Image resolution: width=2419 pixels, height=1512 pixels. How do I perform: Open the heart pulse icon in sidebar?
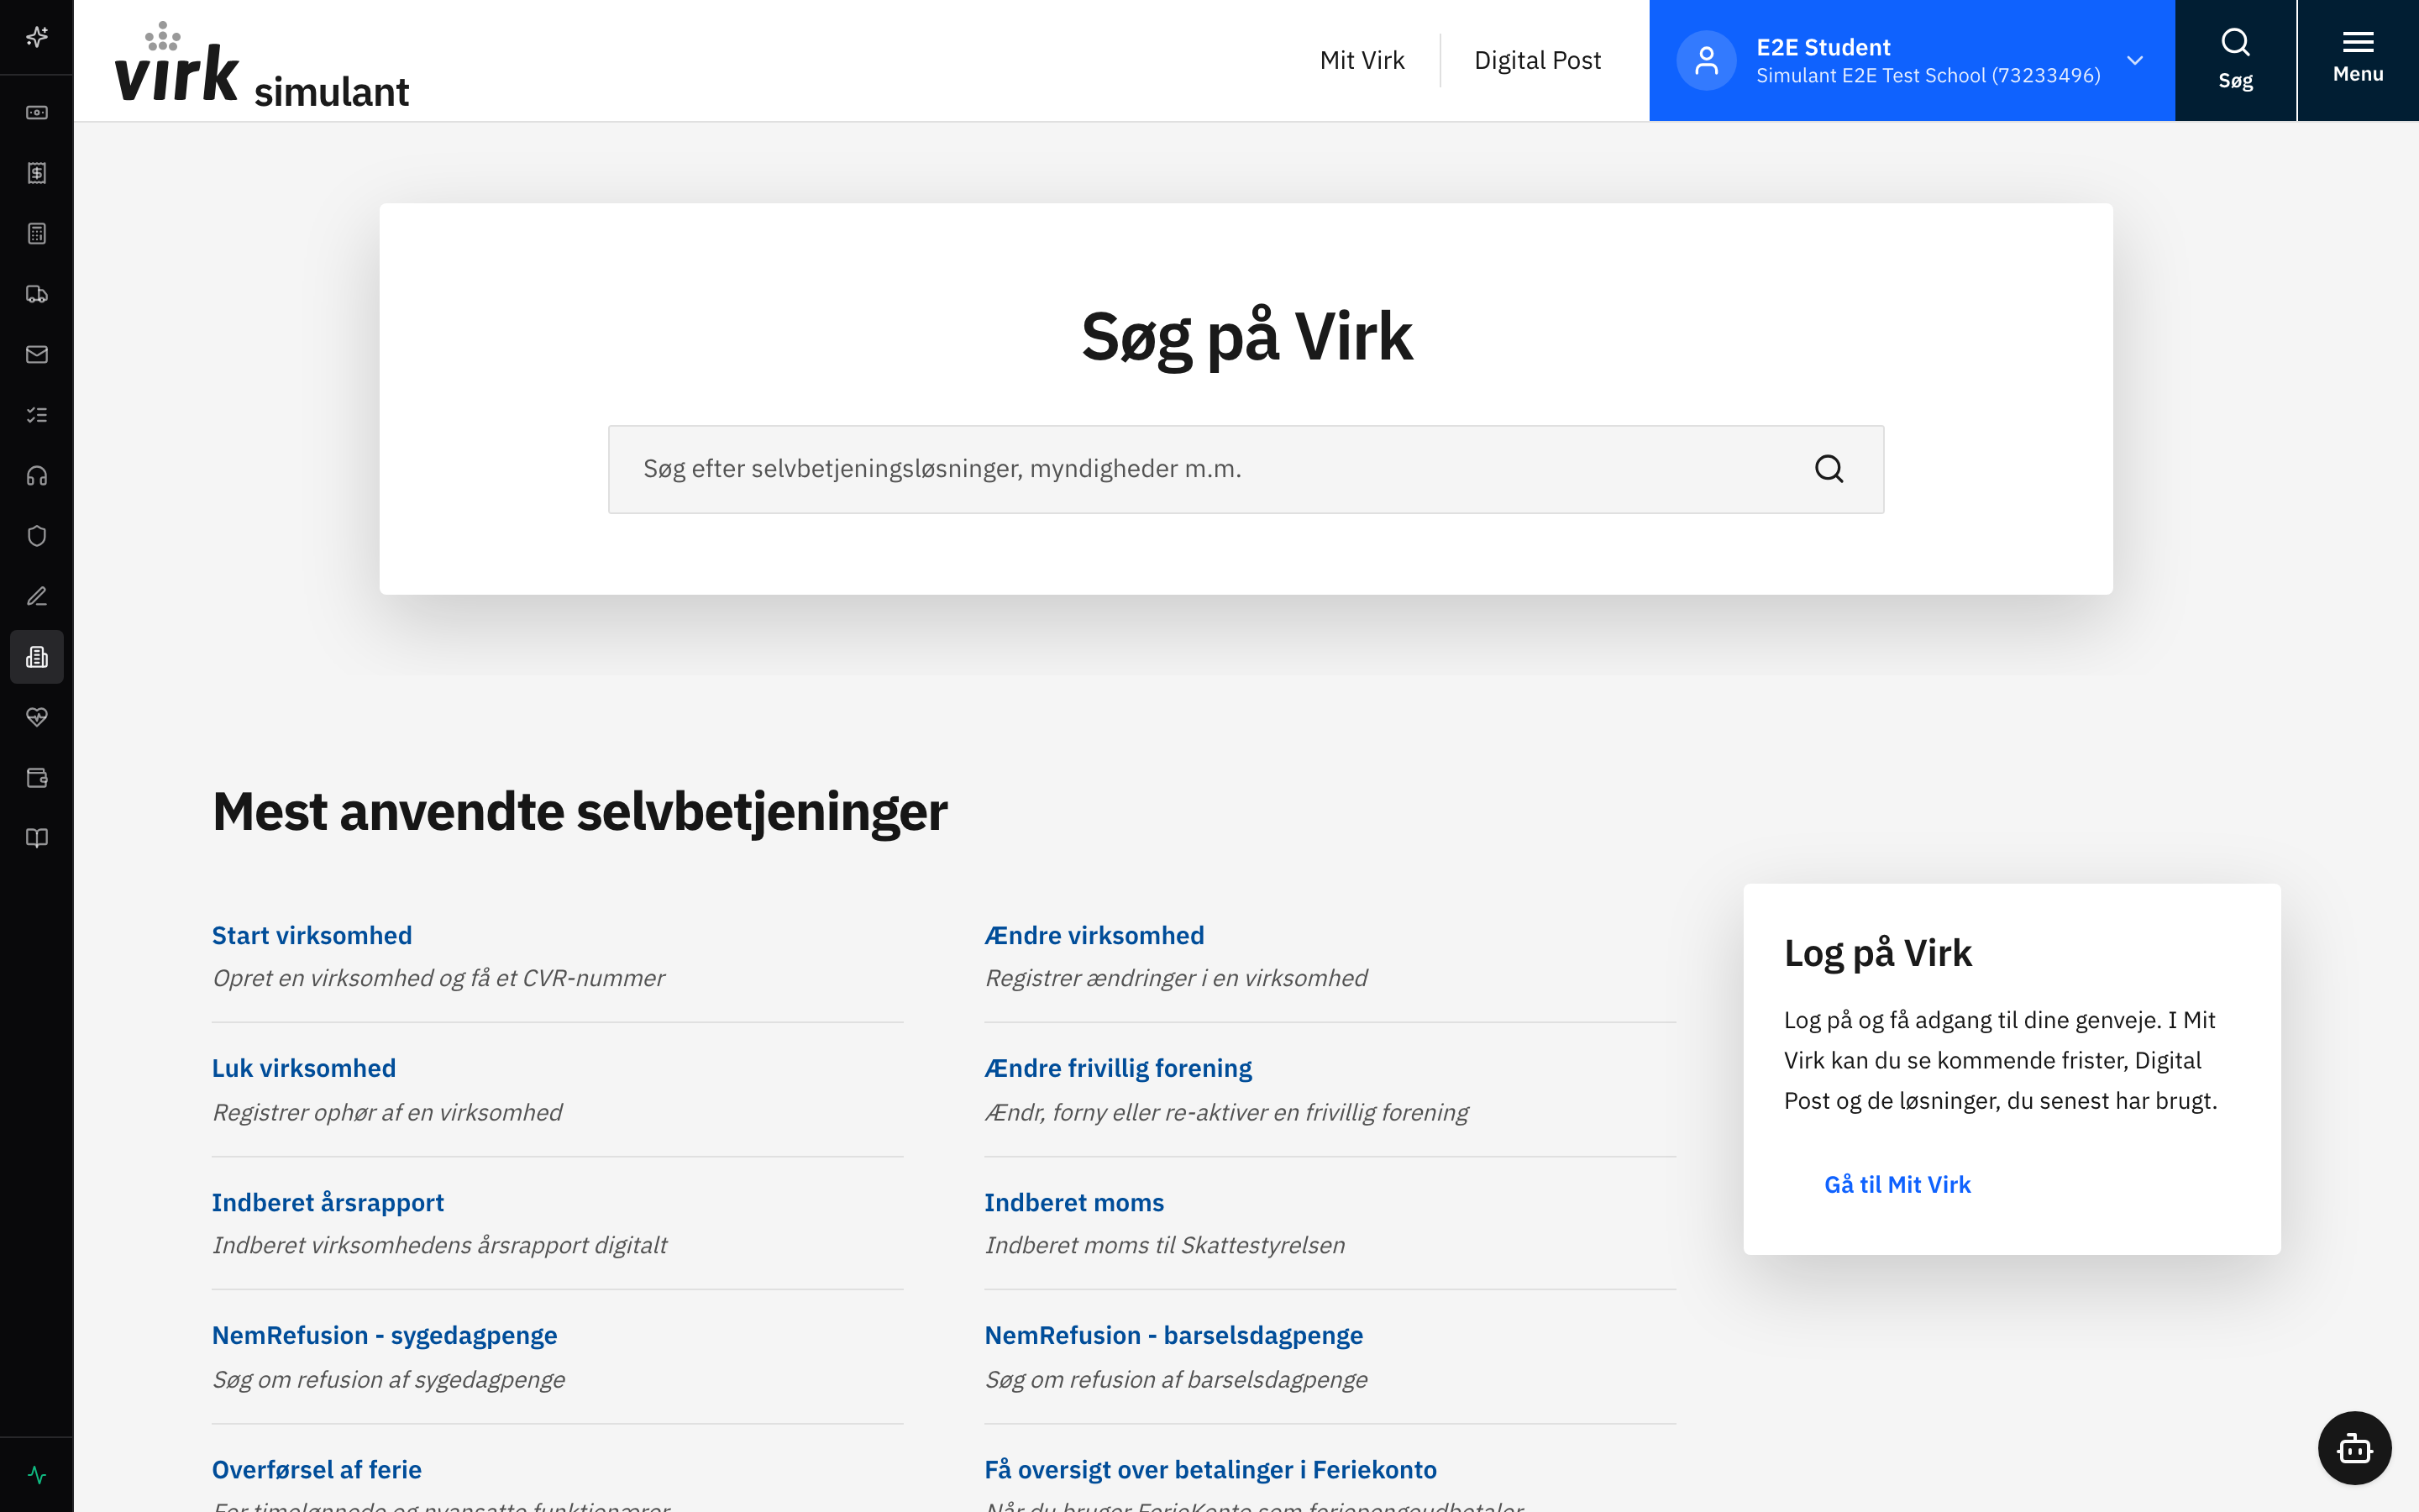click(37, 717)
